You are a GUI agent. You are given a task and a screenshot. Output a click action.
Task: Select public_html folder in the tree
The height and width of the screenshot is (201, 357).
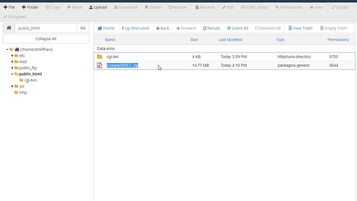(30, 74)
